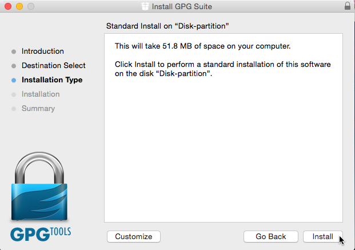
Task: Click the Install button
Action: point(322,237)
